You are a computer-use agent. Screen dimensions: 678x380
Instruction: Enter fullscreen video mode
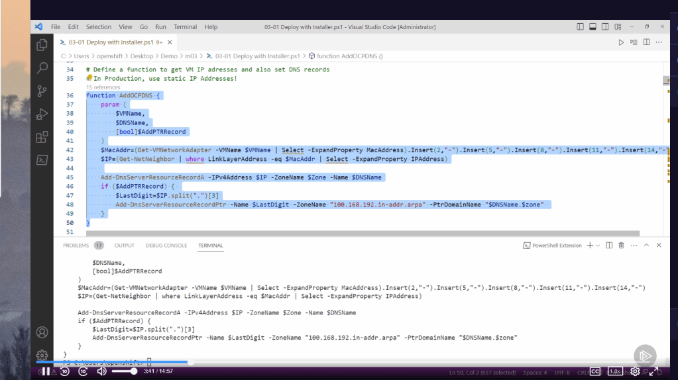[653, 371]
